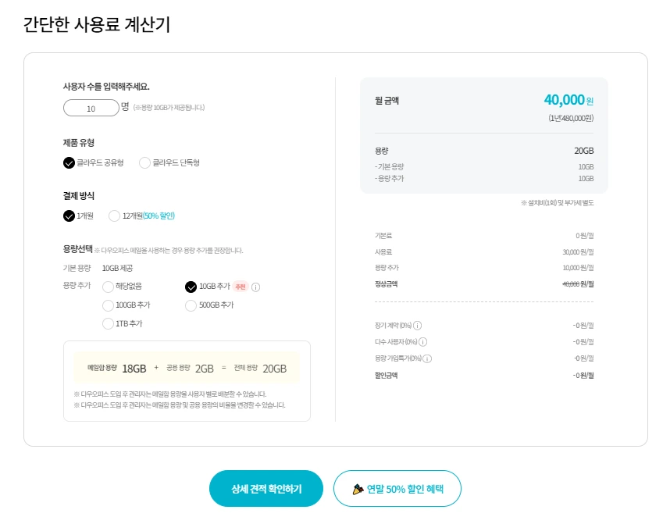The image size is (670, 524).
Task: Pick the 500GB 추가 storage option
Action: pos(191,305)
